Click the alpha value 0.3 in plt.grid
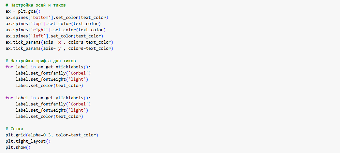Screen dimensions: 340x153 [47, 135]
